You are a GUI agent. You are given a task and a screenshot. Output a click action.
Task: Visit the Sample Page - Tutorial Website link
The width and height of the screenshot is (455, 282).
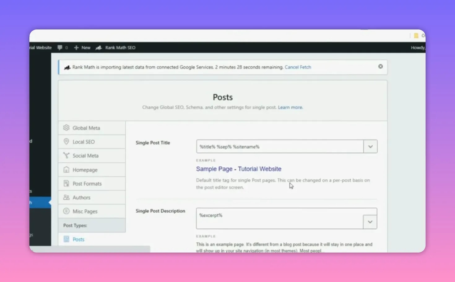tap(238, 169)
